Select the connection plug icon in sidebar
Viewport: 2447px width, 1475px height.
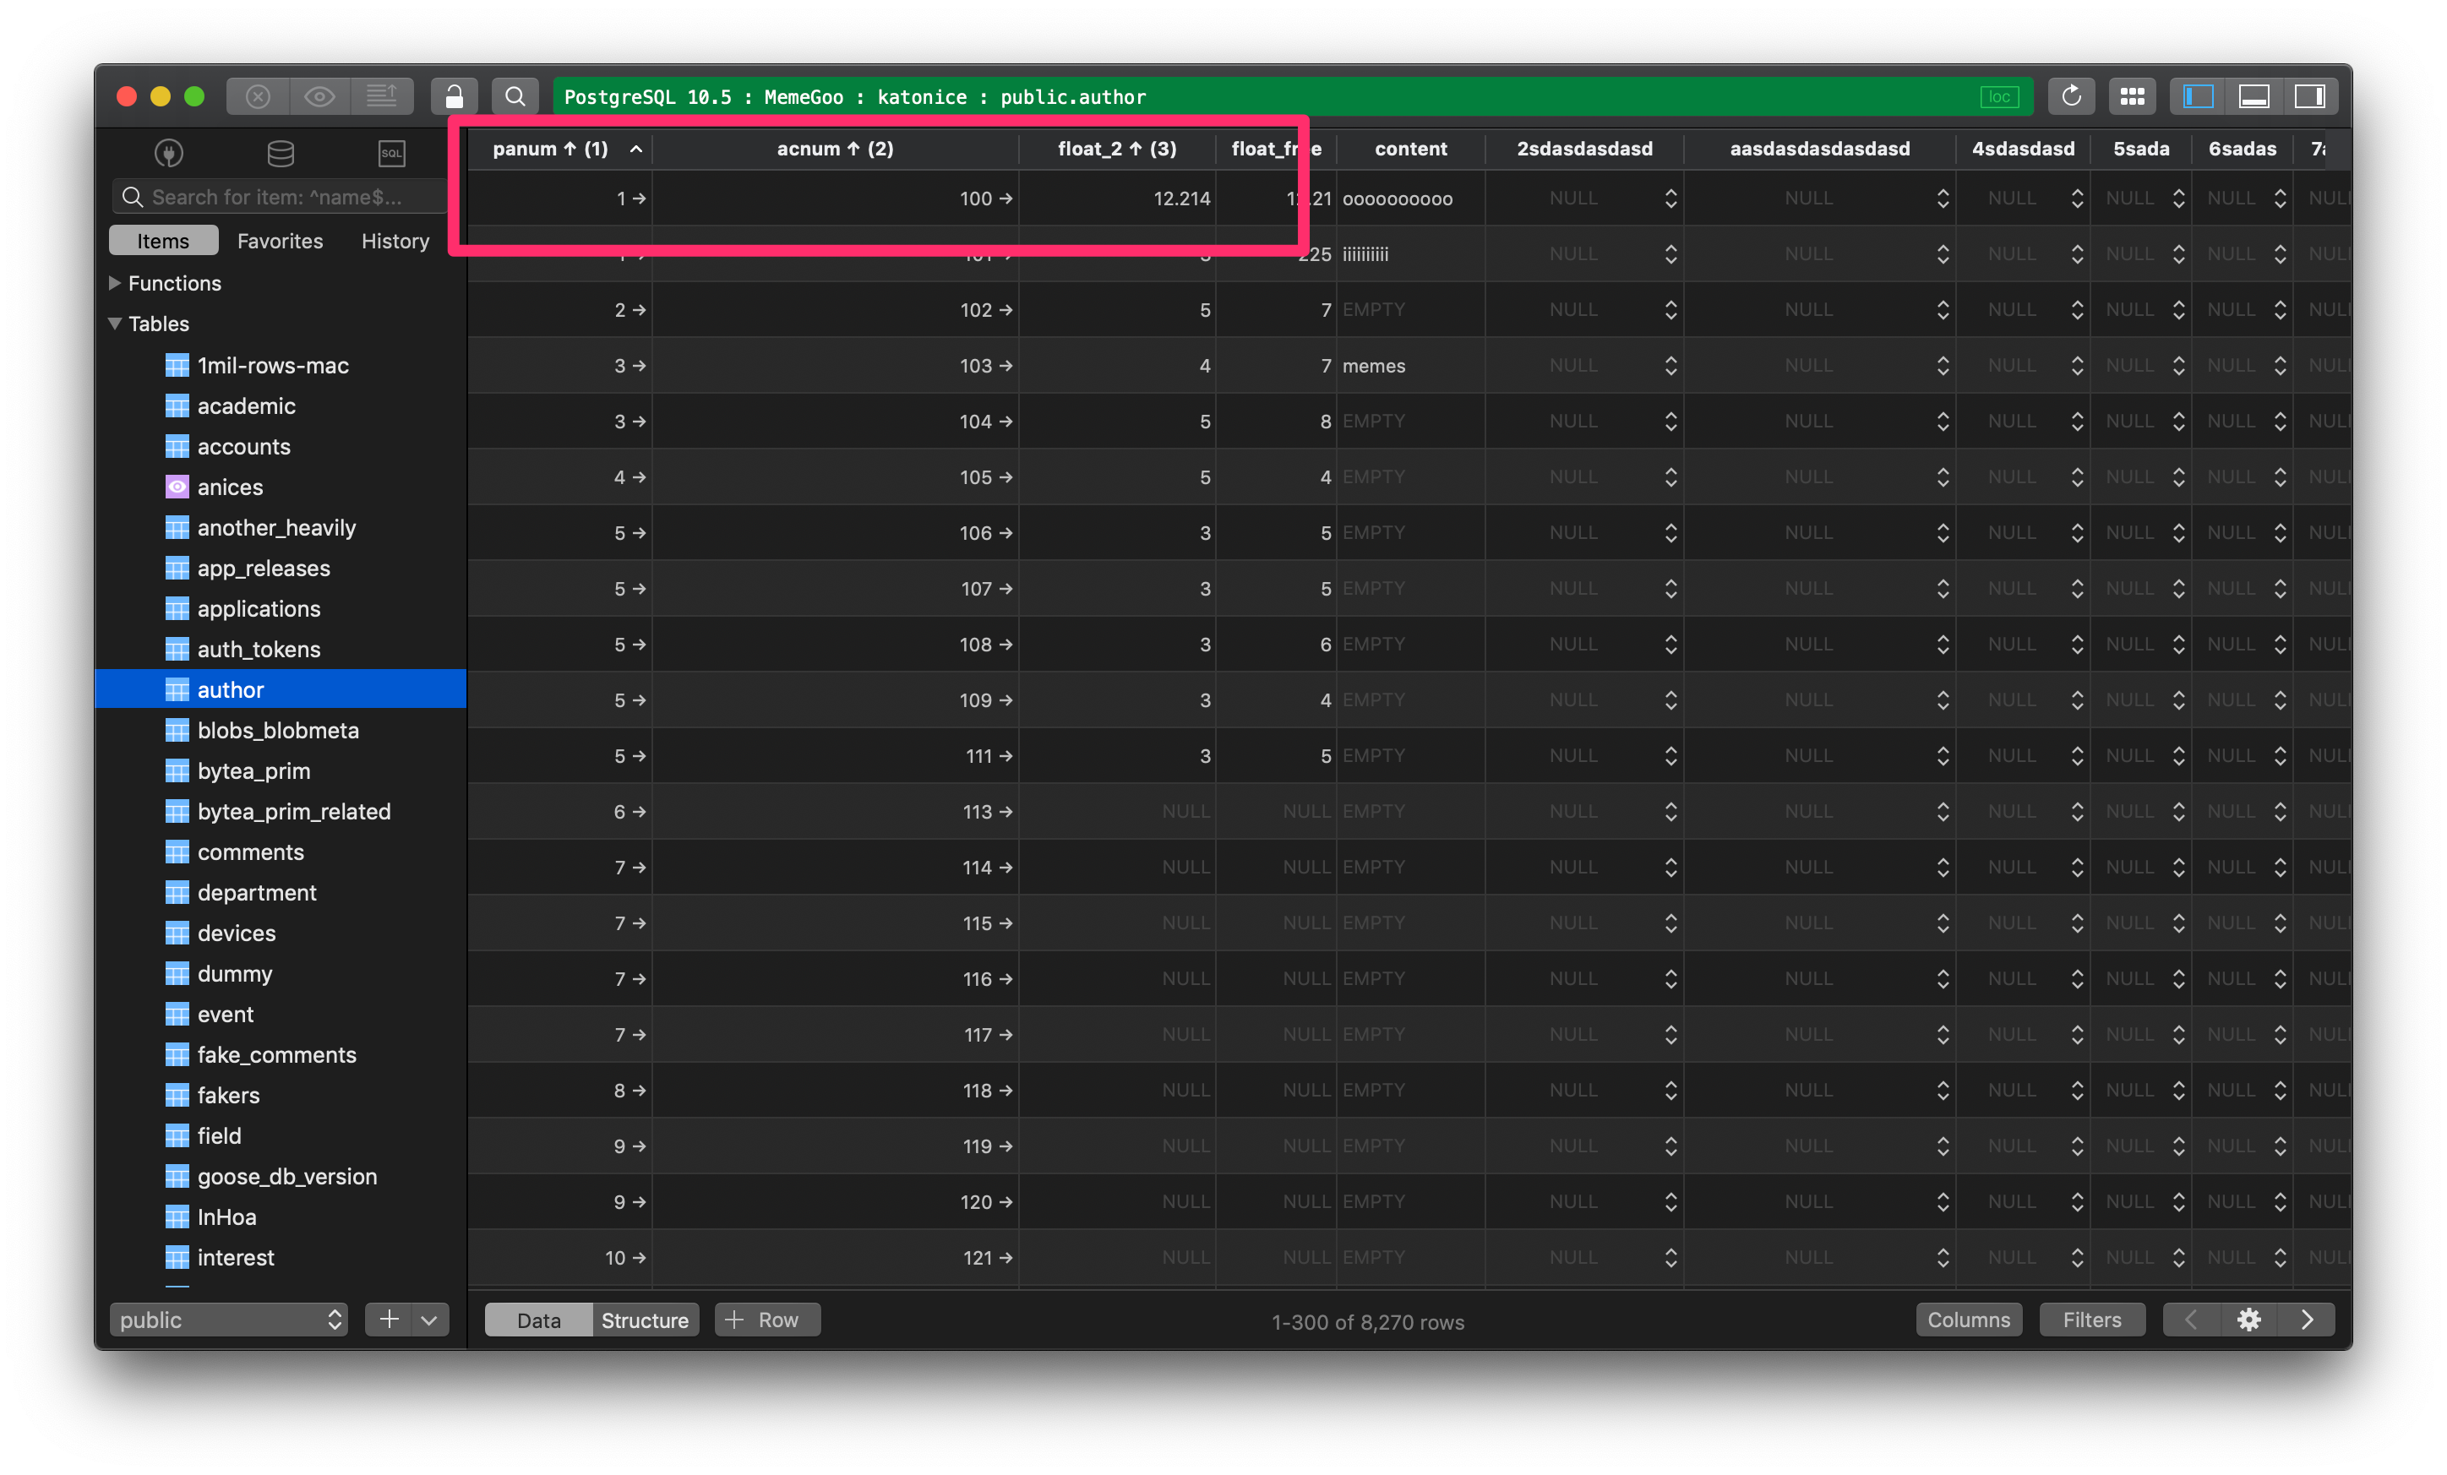pyautogui.click(x=169, y=153)
